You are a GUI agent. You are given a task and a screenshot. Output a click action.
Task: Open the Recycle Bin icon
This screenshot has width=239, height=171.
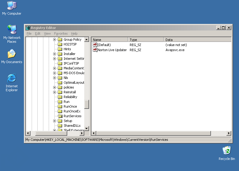[x=227, y=151]
